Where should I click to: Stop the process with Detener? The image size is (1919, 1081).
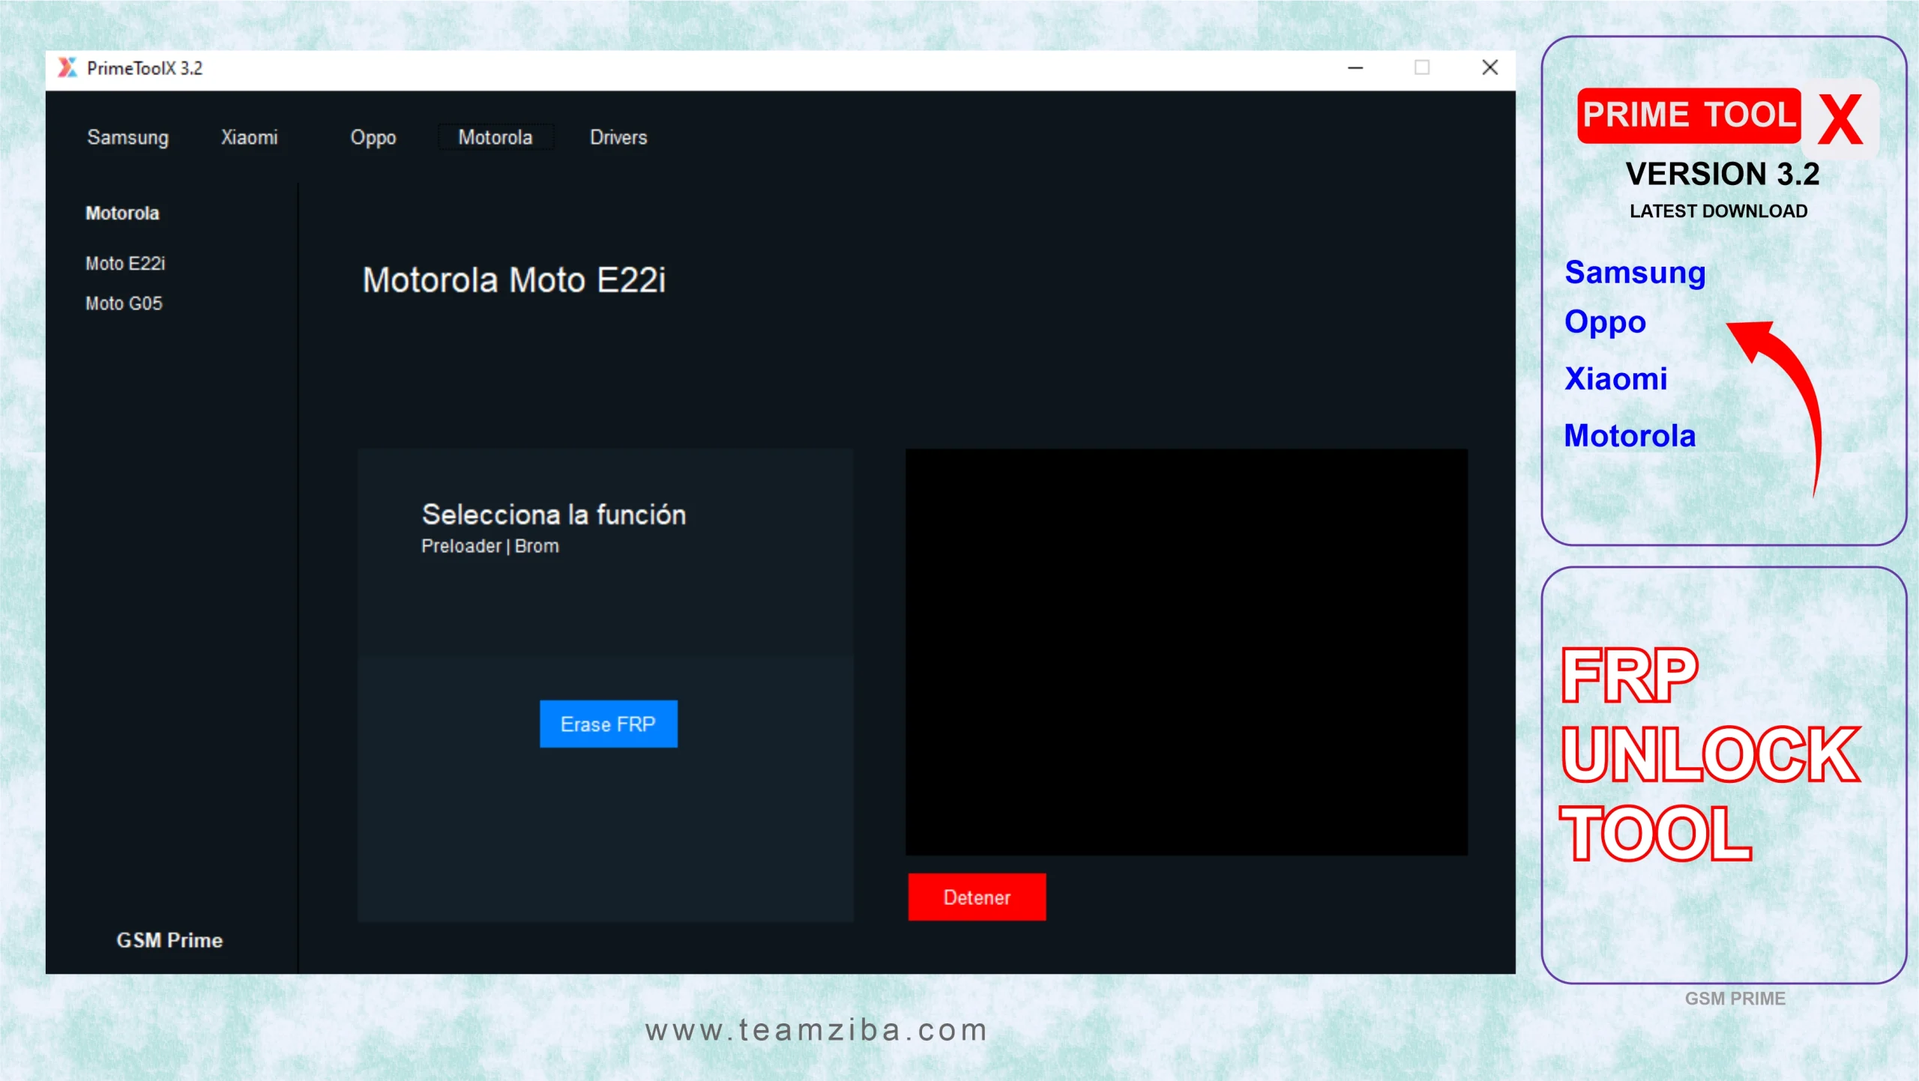click(977, 897)
